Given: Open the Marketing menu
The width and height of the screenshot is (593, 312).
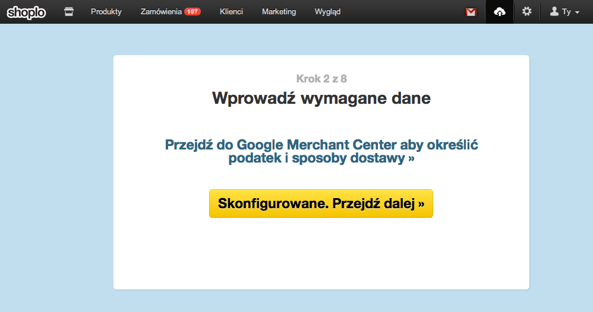Looking at the screenshot, I should pos(279,12).
